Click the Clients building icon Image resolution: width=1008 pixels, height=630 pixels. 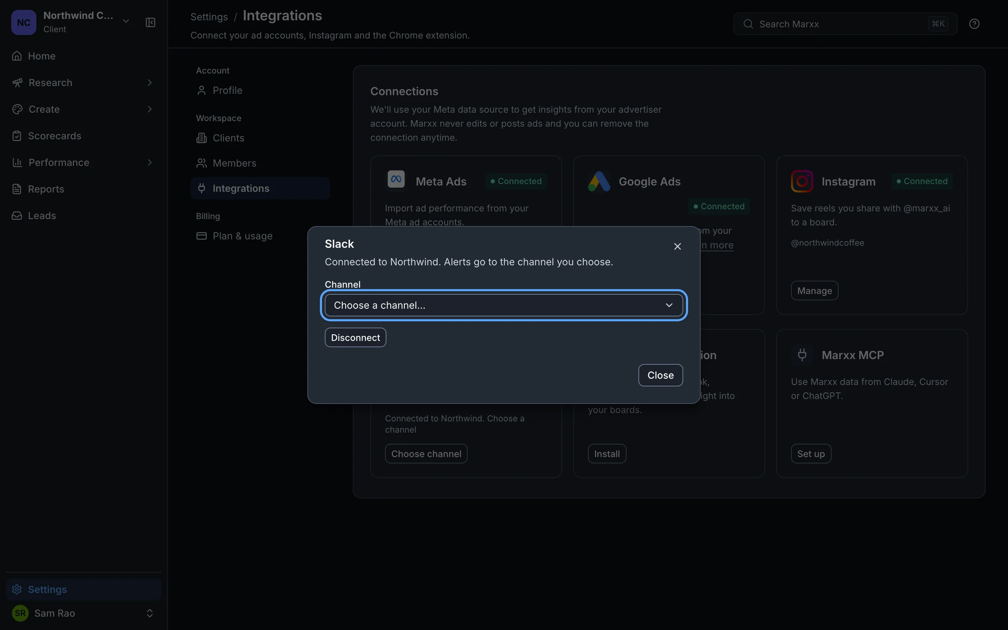click(x=202, y=138)
